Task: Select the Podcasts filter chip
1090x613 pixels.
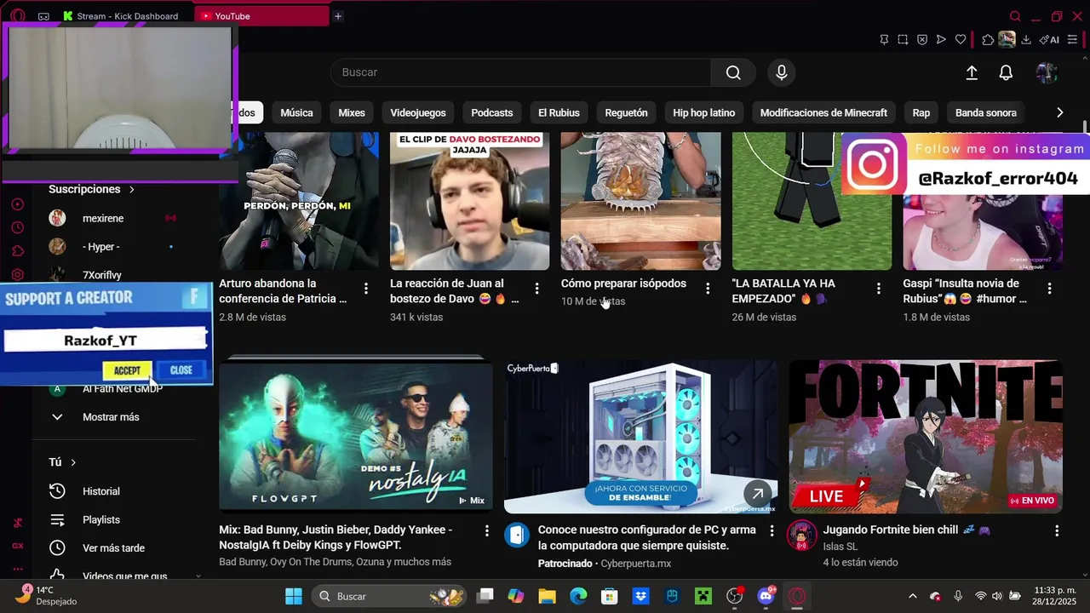Action: point(492,112)
